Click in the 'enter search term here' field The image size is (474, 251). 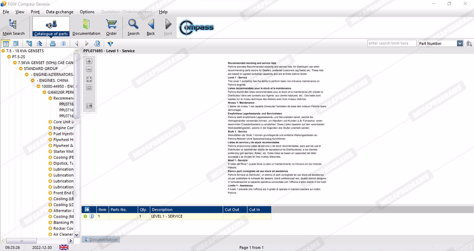point(392,43)
